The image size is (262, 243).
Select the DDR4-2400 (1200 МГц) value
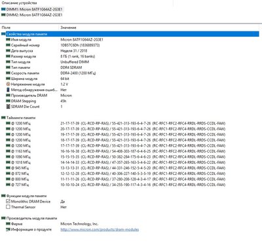(x=78, y=73)
